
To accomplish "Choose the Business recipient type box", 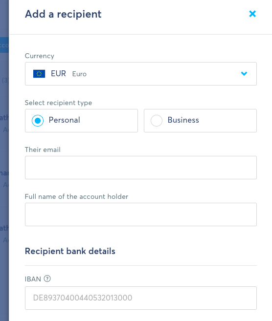I will 200,121.
